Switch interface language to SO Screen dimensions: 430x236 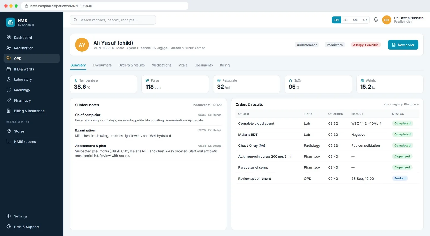(x=346, y=20)
